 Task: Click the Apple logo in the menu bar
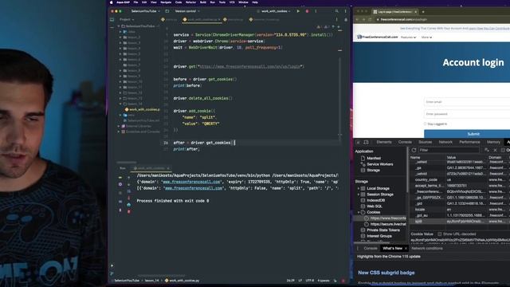pos(112,2)
